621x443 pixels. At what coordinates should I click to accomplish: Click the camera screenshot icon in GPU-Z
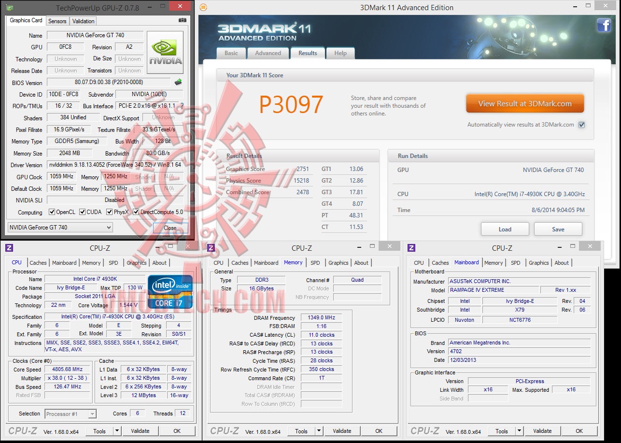183,20
